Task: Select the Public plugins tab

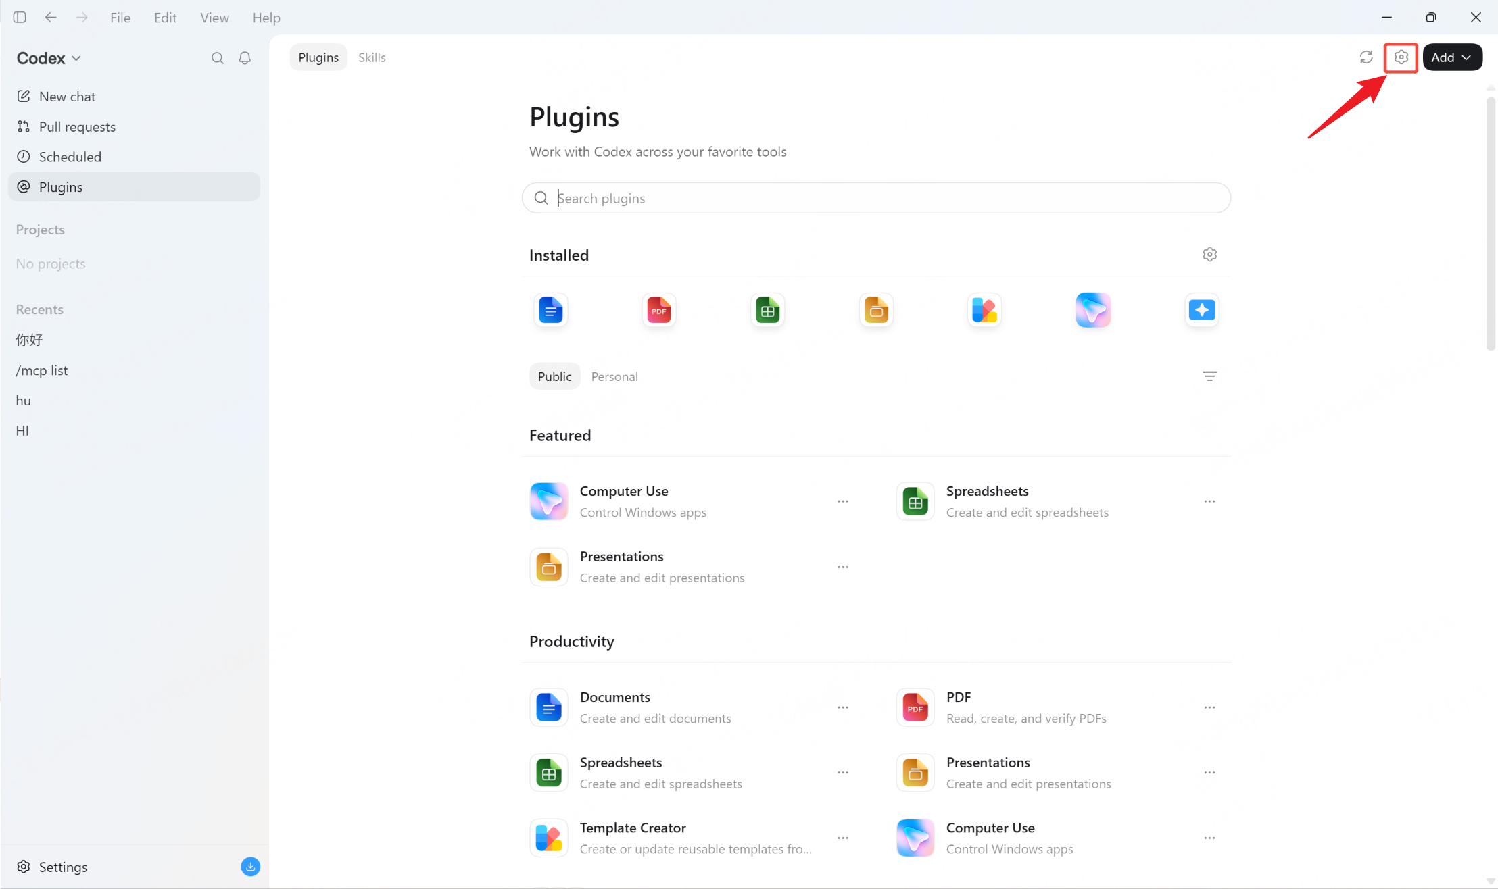Action: [x=555, y=376]
